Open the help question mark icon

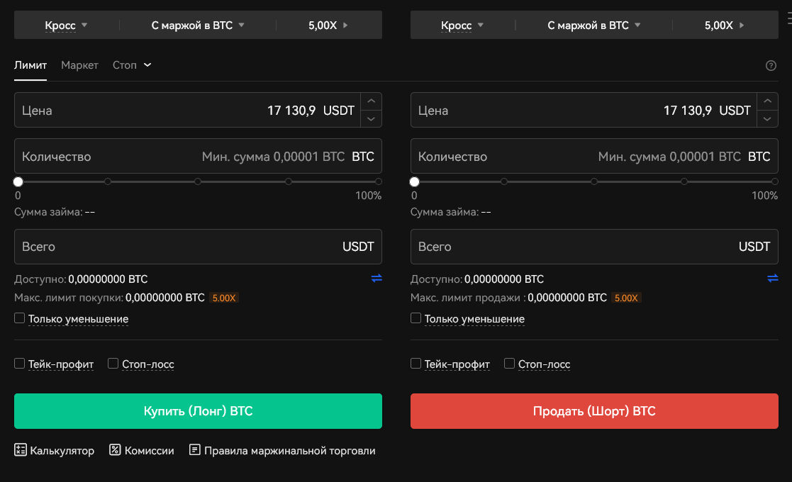click(771, 65)
